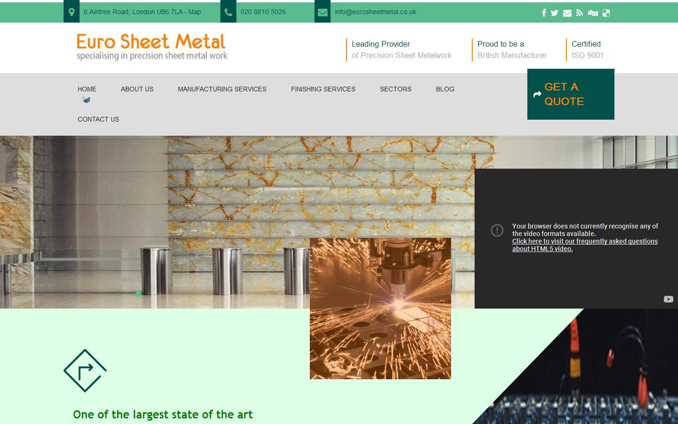Click the GET A QUOTE button
This screenshot has width=678, height=424.
pos(571,94)
